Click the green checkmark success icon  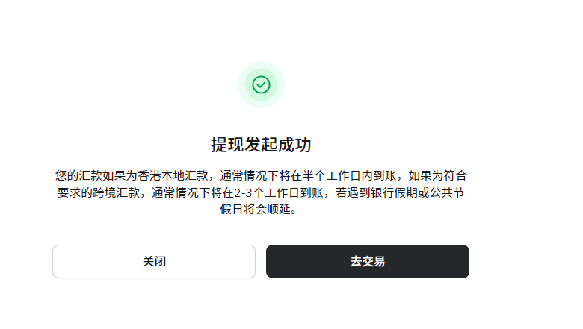click(x=261, y=84)
